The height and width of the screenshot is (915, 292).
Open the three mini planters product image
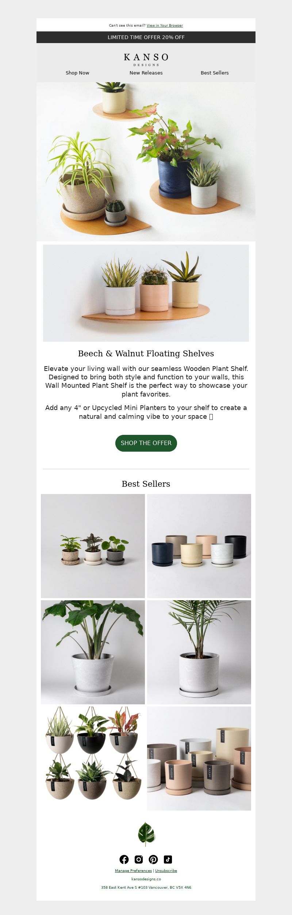93,546
